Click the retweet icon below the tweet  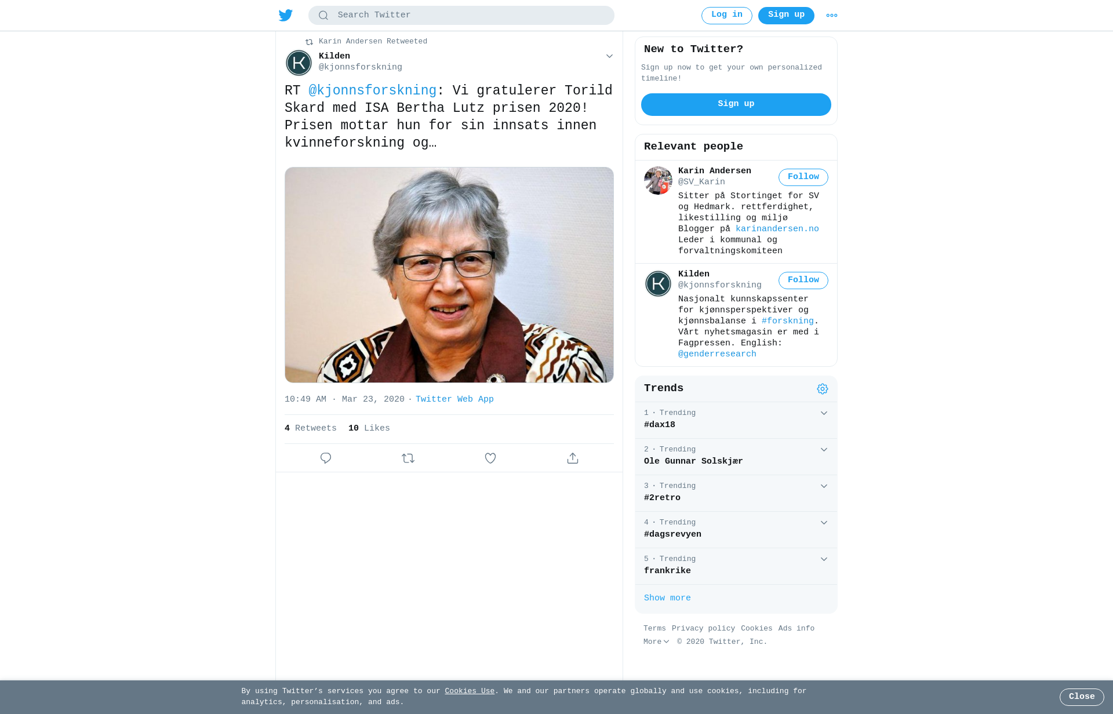[408, 458]
